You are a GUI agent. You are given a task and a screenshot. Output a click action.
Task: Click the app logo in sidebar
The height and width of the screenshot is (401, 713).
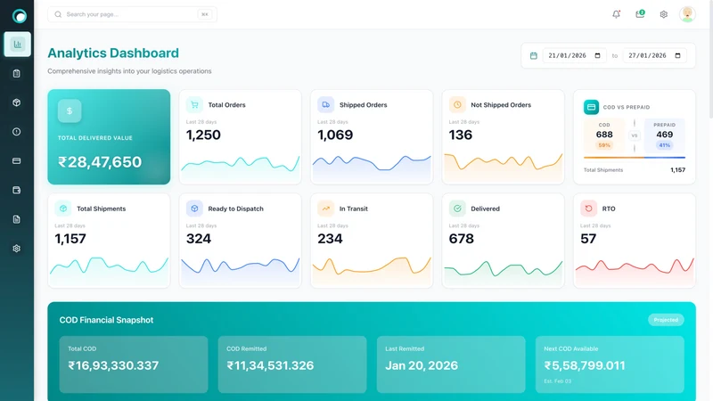coord(19,16)
